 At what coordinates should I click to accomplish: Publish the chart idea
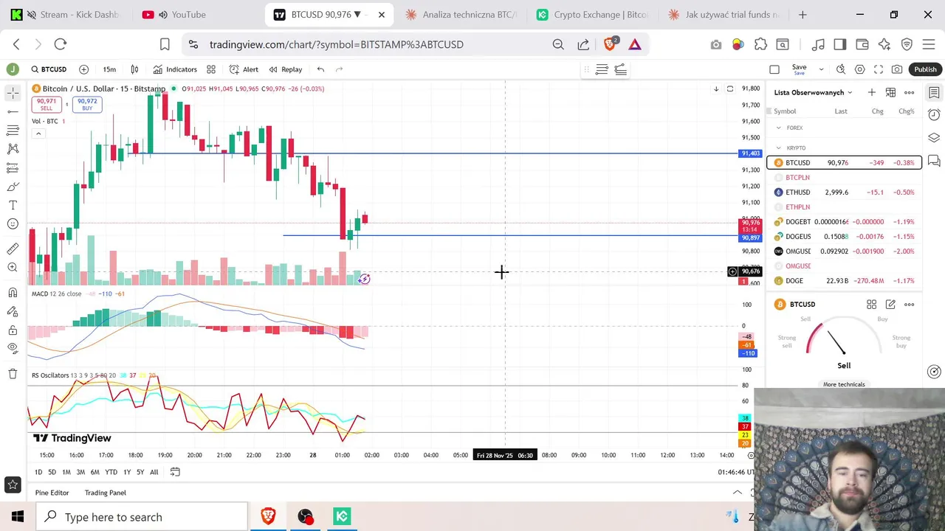[x=925, y=69]
